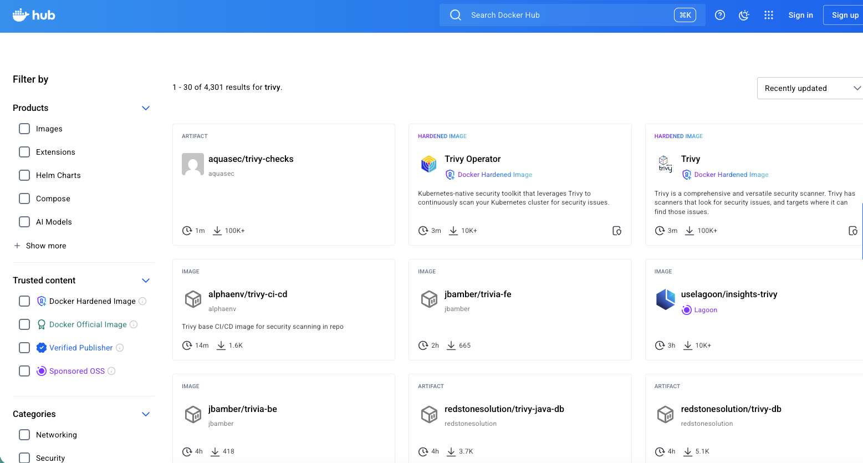This screenshot has height=463, width=863.
Task: Open the apps grid menu icon
Action: point(769,15)
